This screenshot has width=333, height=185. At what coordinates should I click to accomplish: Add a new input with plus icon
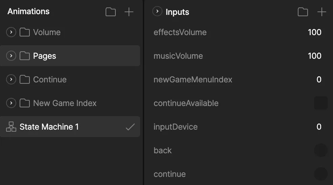pos(321,12)
